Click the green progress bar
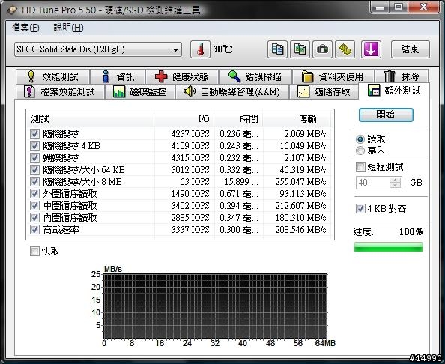The width and height of the screenshot is (445, 364). pos(388,247)
